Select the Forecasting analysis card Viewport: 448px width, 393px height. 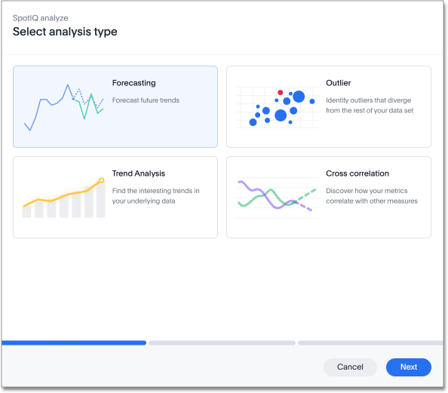tap(115, 106)
